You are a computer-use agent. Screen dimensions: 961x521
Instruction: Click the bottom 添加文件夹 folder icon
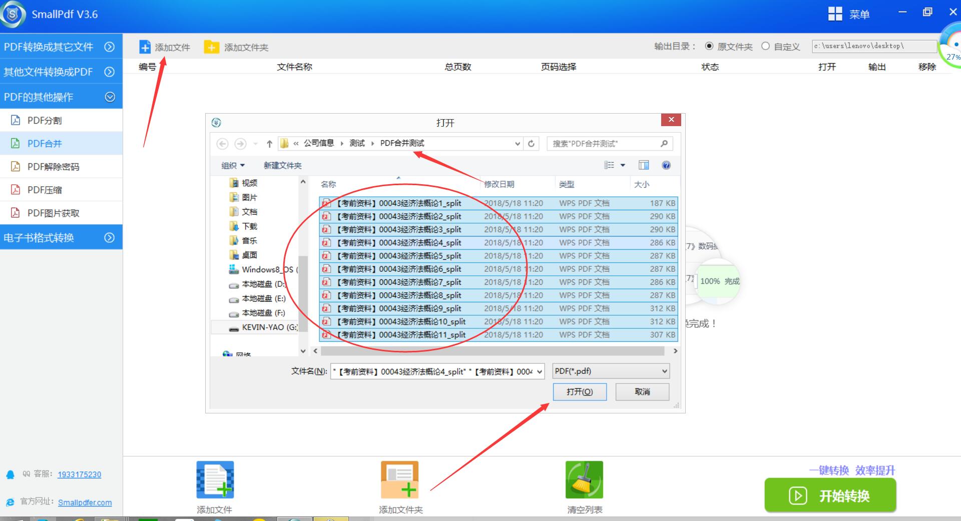[399, 479]
